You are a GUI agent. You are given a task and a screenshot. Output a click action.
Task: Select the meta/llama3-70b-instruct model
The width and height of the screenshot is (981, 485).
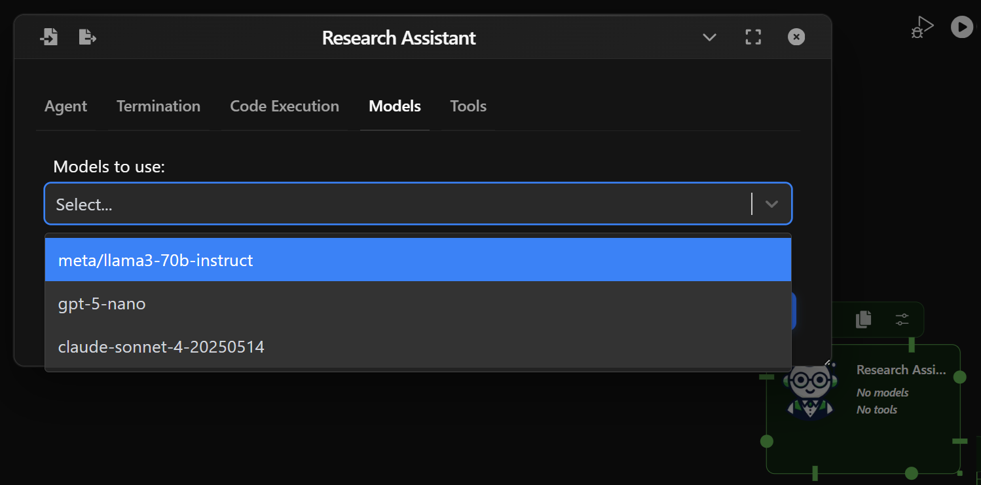pos(155,260)
